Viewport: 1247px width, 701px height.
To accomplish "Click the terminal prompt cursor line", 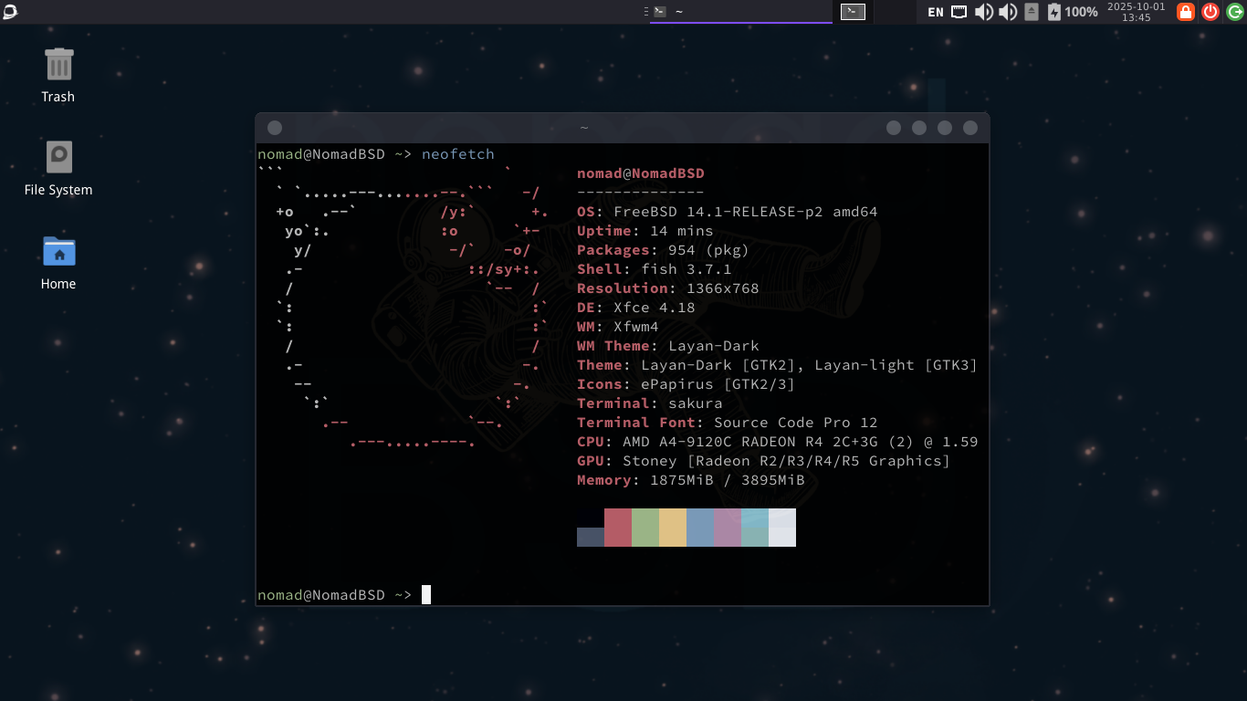I will tap(623, 595).
